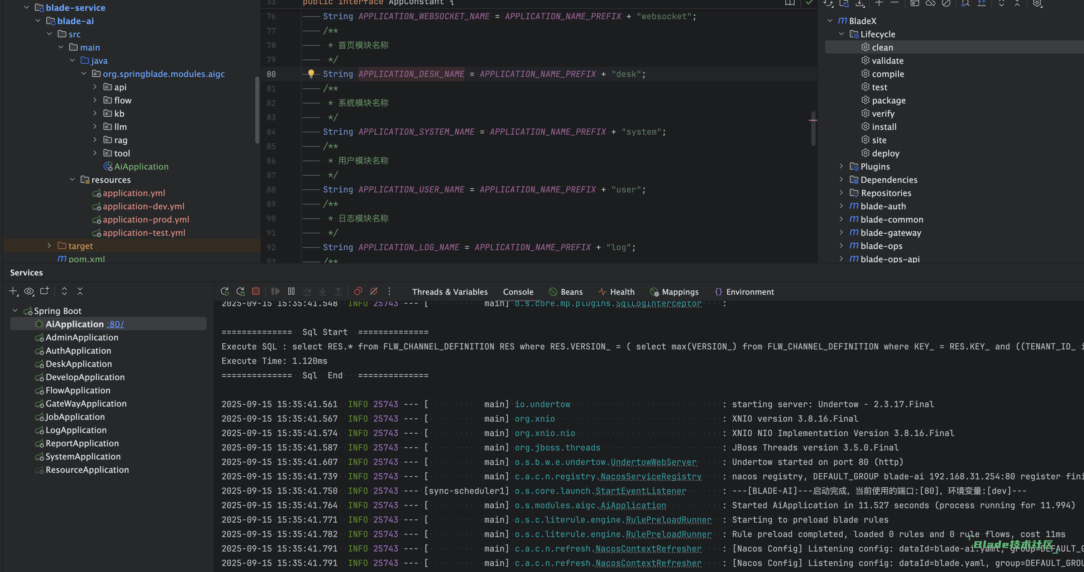1084x572 pixels.
Task: Expand the Plugins node in Maven
Action: (841, 166)
